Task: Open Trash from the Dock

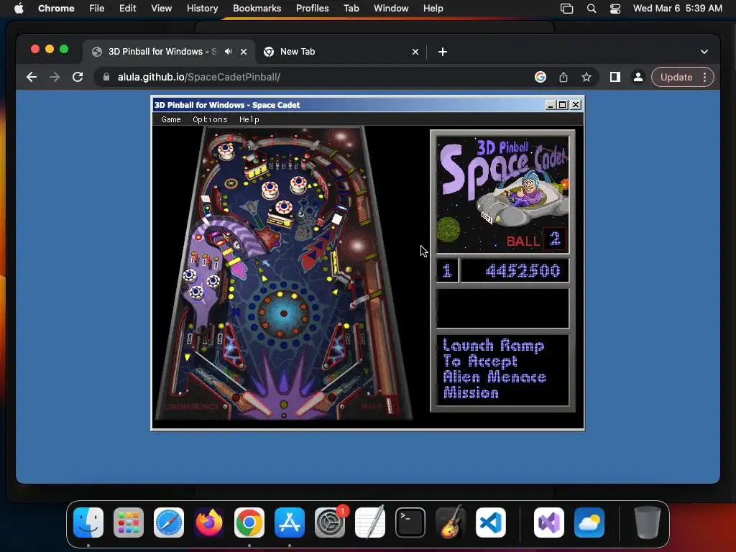Action: point(648,523)
